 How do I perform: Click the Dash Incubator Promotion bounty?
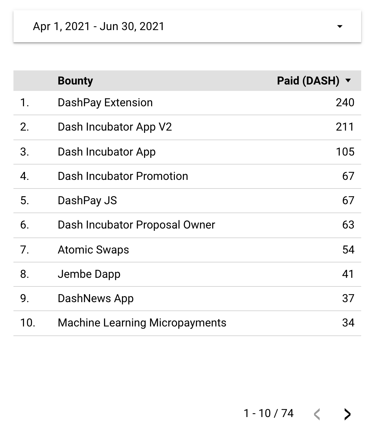pos(123,176)
